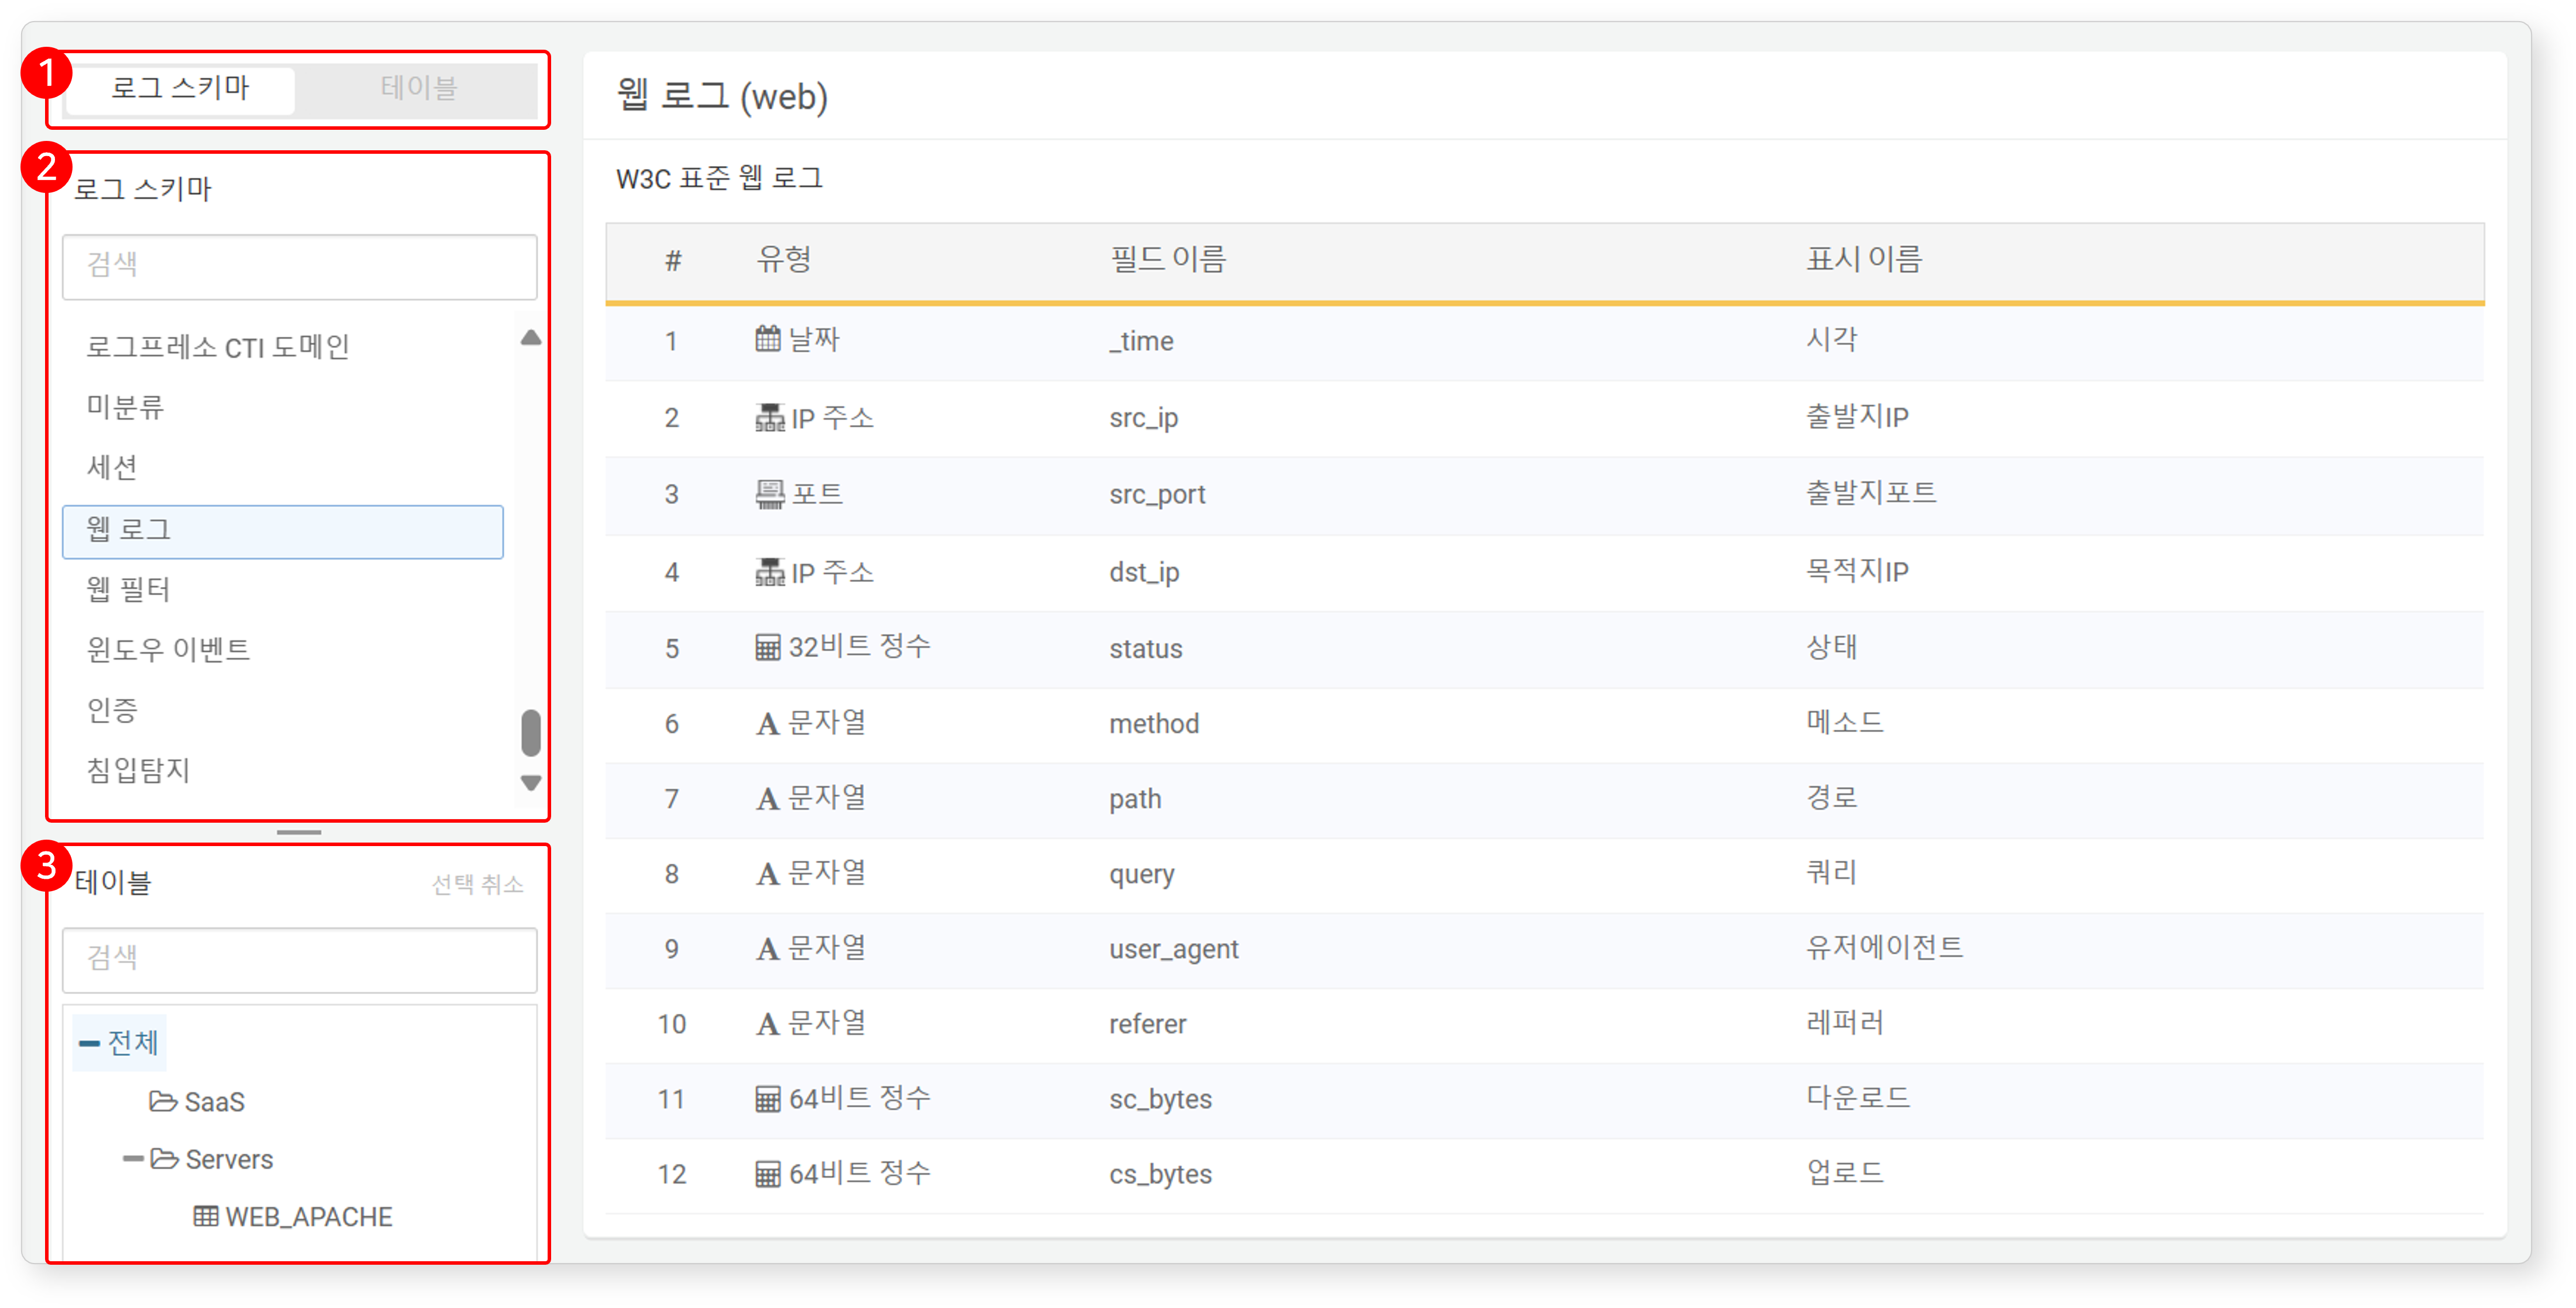Select the Servers folder label

coord(229,1159)
